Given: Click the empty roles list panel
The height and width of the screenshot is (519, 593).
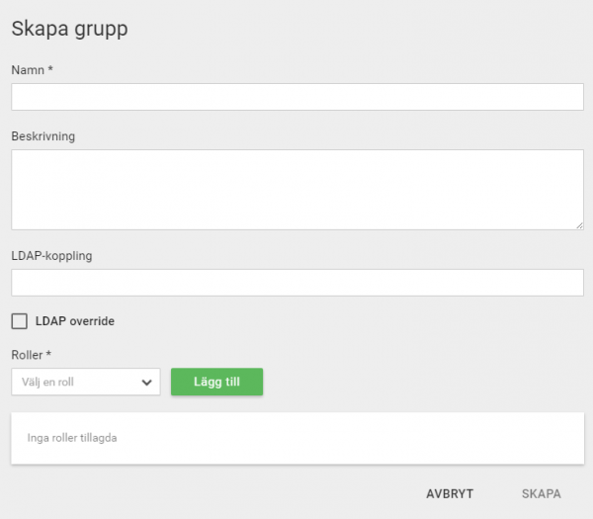Looking at the screenshot, I should click(297, 438).
